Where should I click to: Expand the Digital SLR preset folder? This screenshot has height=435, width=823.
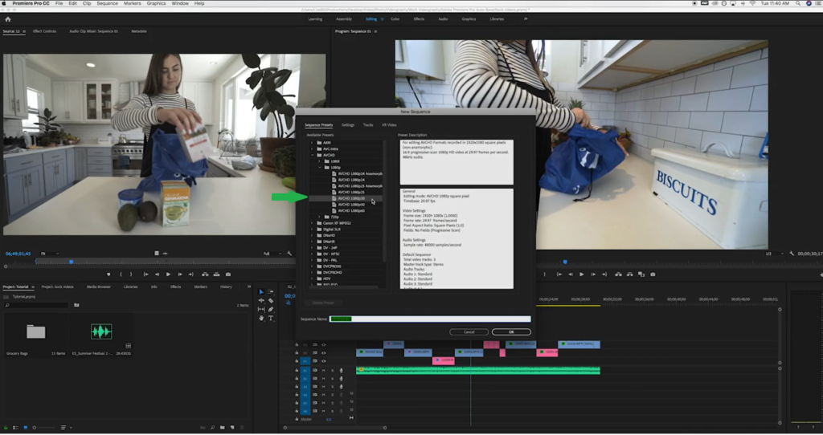(312, 229)
